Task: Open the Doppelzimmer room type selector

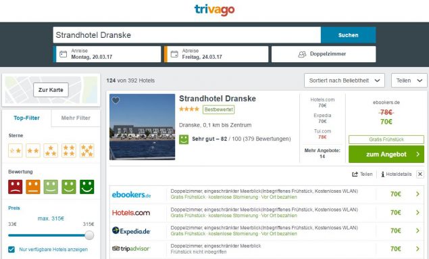Action: (324, 54)
